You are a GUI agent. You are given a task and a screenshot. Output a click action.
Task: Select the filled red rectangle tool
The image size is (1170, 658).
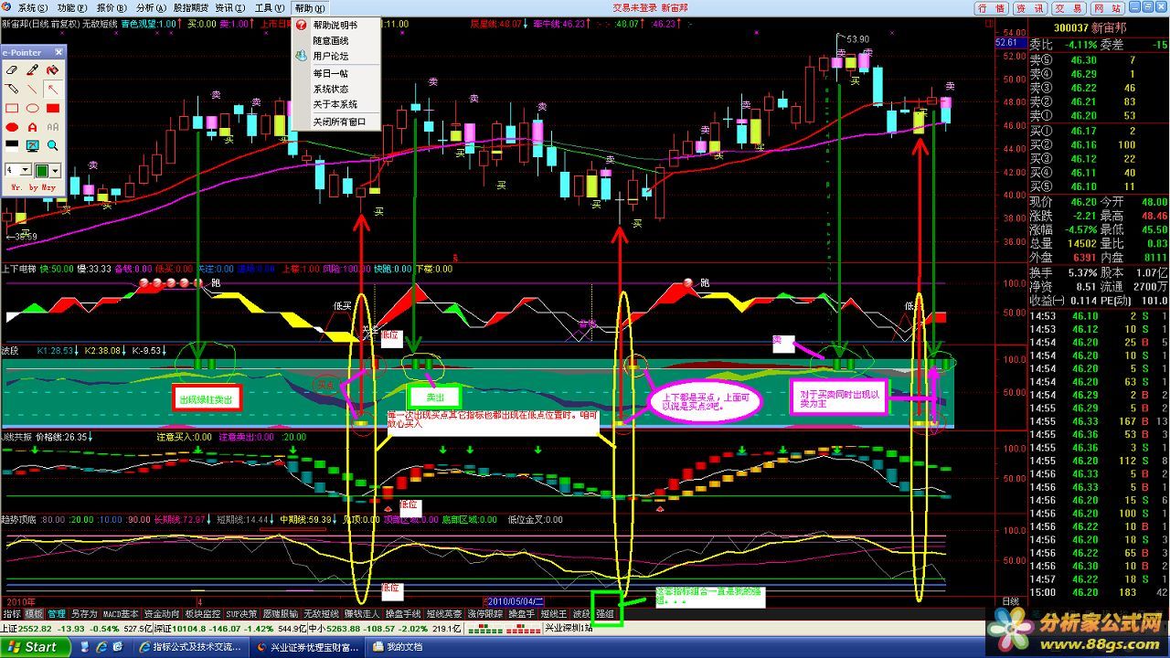point(53,108)
